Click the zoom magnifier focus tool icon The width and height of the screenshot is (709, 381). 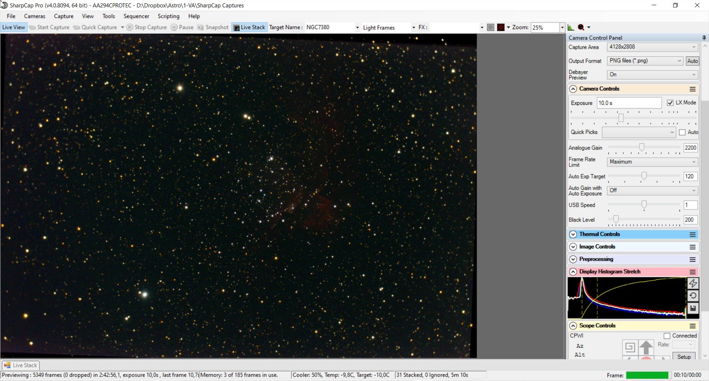(x=581, y=27)
